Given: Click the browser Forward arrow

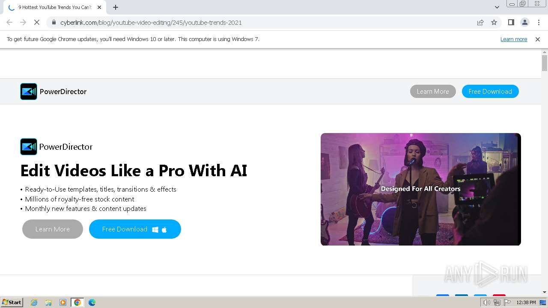Looking at the screenshot, I should (x=23, y=22).
